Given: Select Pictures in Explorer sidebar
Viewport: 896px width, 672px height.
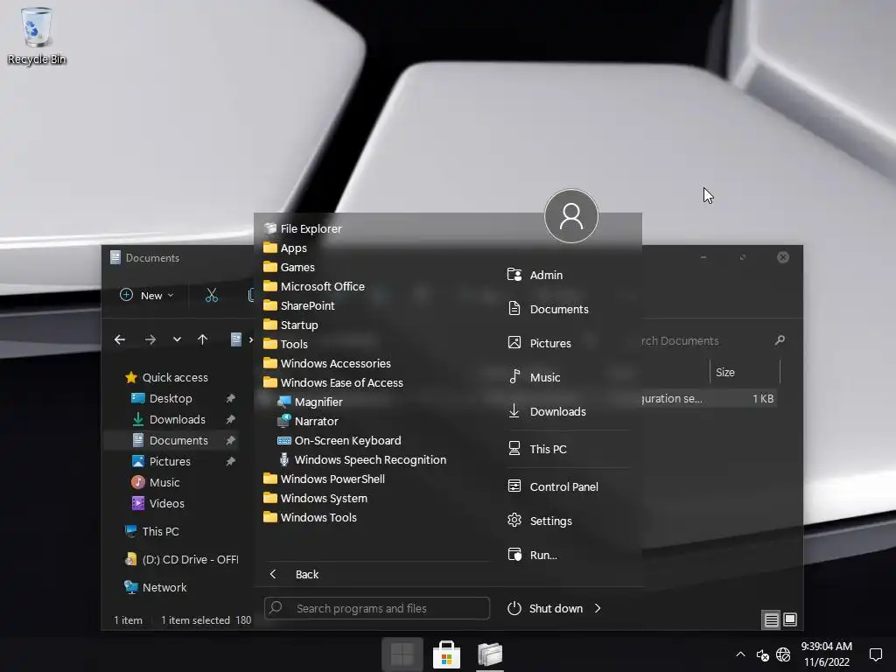Looking at the screenshot, I should (x=161, y=462).
